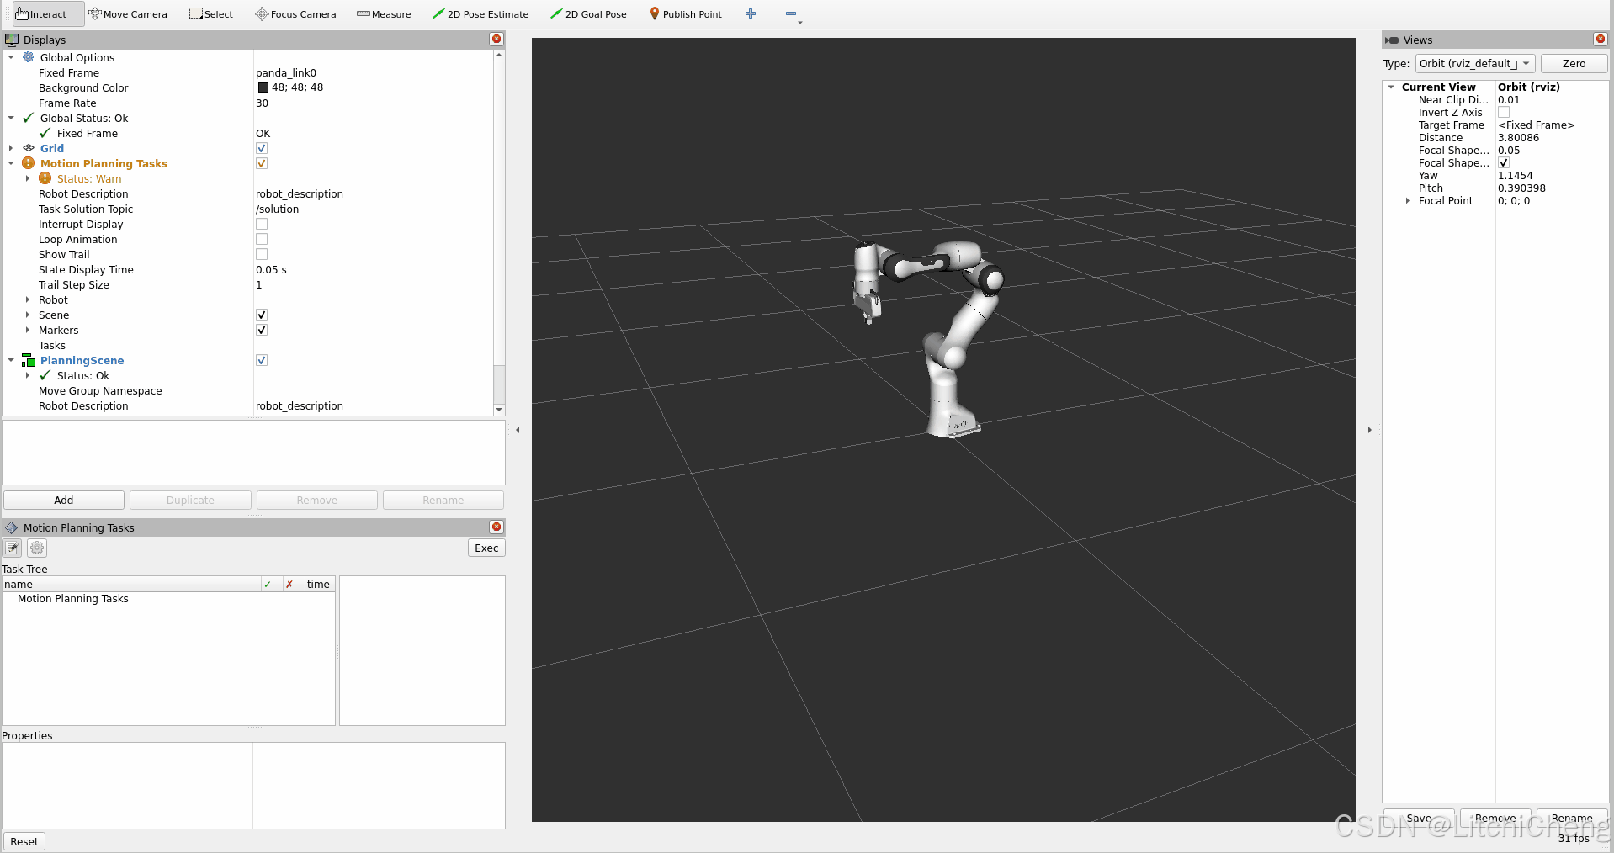Pick the Measure tool
The width and height of the screenshot is (1614, 853).
click(x=384, y=14)
